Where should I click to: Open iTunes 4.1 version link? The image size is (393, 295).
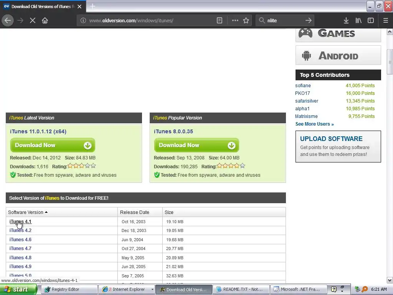pyautogui.click(x=20, y=222)
